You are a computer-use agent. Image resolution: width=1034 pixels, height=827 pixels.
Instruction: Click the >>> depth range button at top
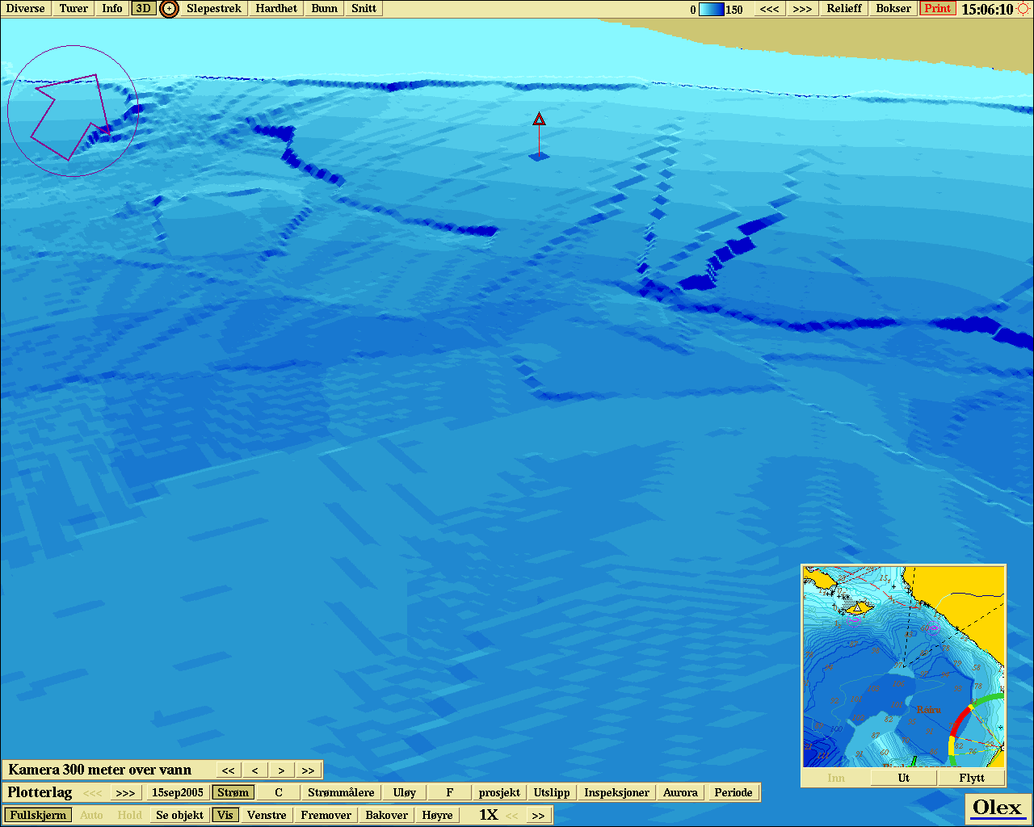(x=802, y=9)
